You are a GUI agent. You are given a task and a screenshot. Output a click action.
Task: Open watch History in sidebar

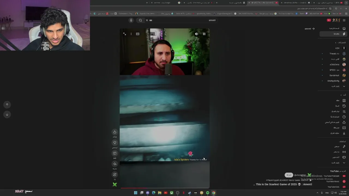click(x=333, y=106)
